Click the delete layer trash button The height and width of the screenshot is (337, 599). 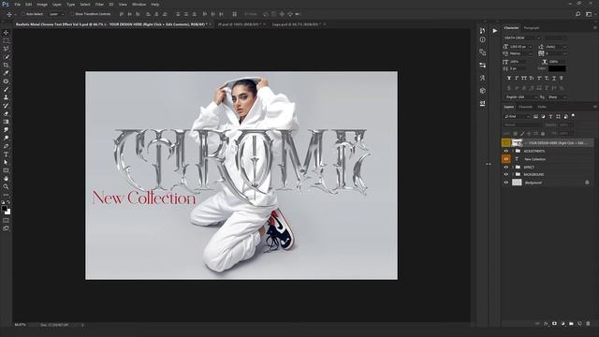pyautogui.click(x=588, y=324)
